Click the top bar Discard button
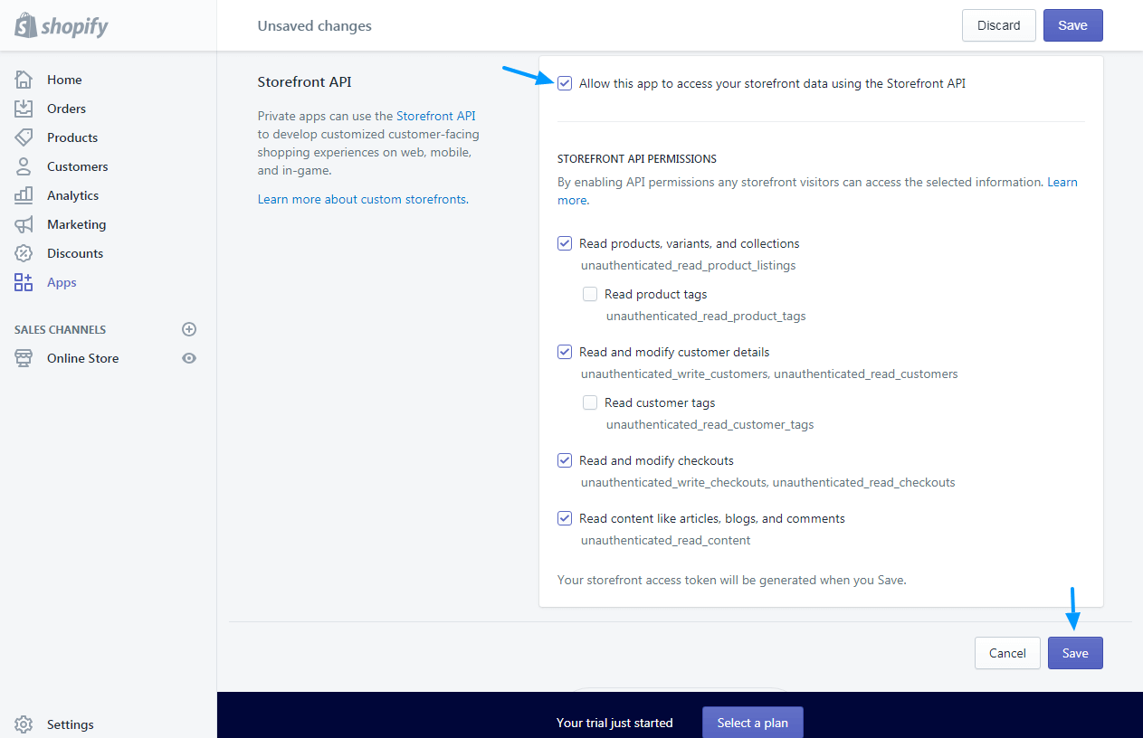Image resolution: width=1143 pixels, height=738 pixels. [x=998, y=25]
